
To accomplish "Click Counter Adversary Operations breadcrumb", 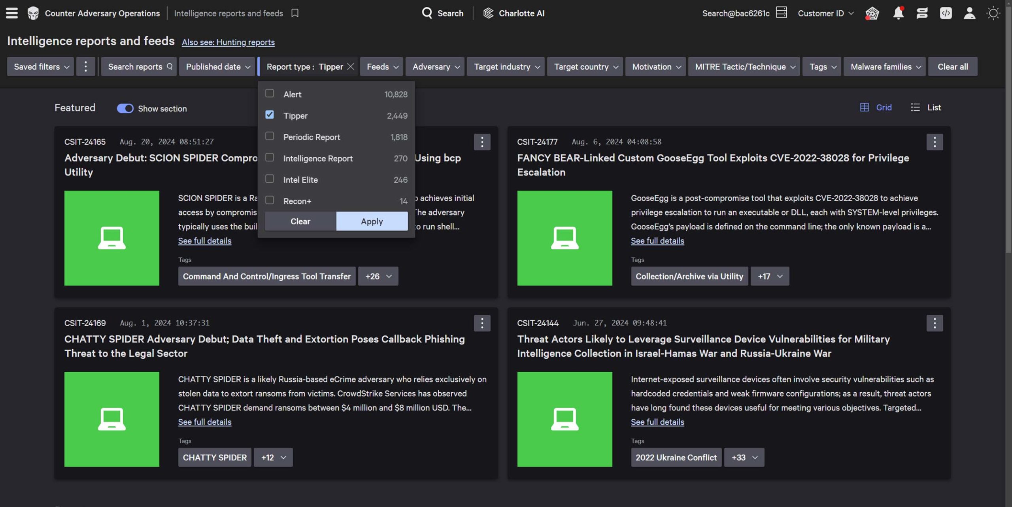I will tap(102, 13).
